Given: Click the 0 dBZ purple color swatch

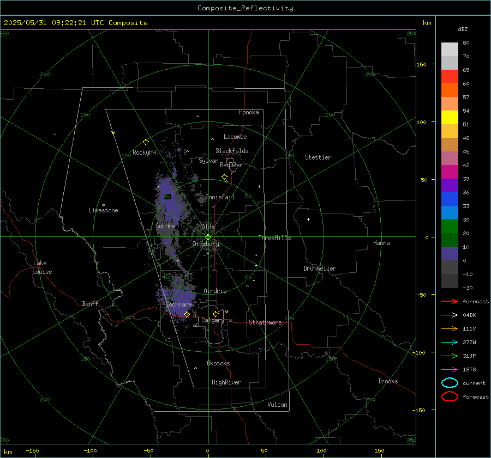Looking at the screenshot, I should [450, 254].
